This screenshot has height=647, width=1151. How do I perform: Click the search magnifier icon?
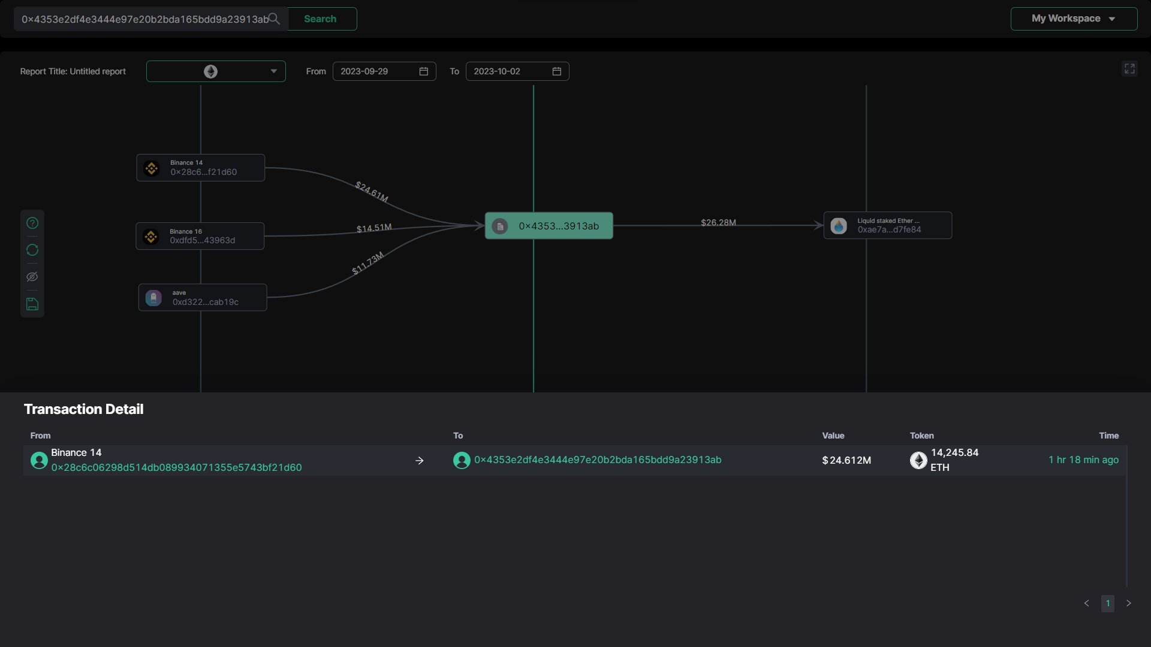[274, 19]
